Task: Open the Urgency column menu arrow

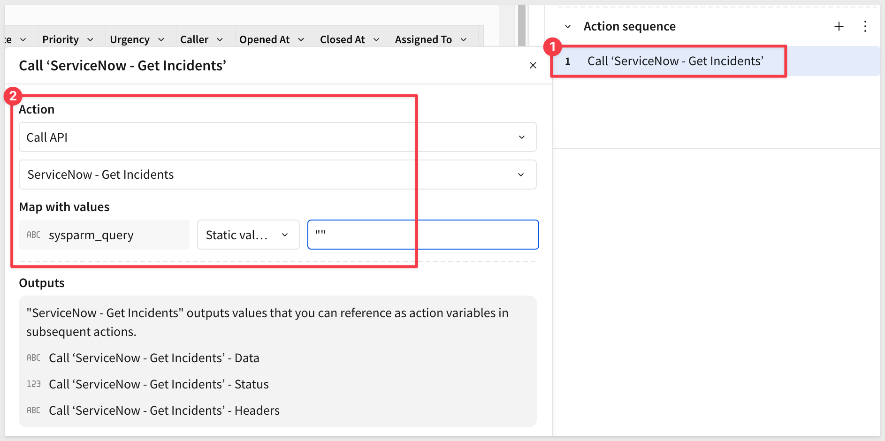Action: click(161, 40)
